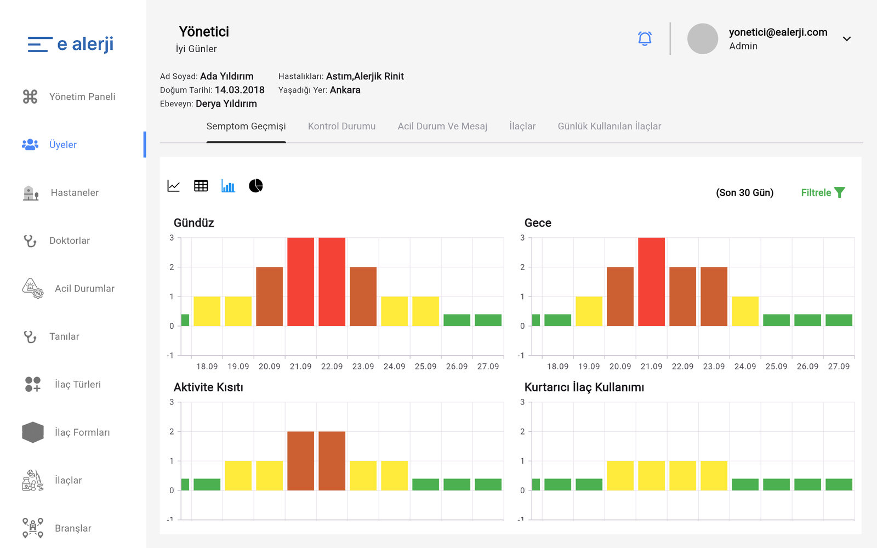Open Tanılar menu label
The height and width of the screenshot is (548, 877).
coord(65,336)
